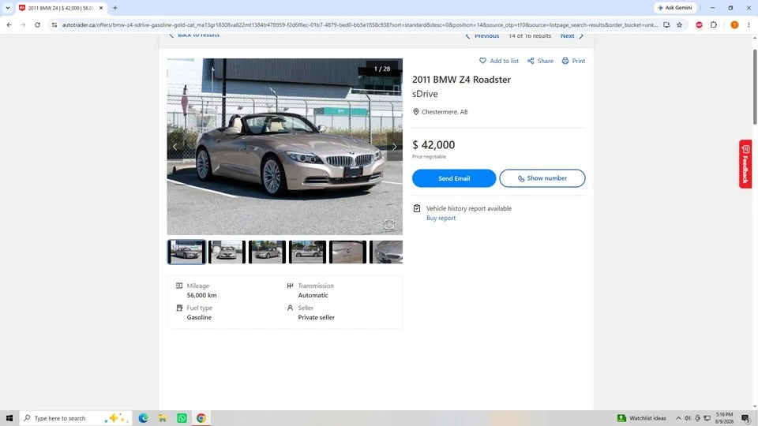Screen dimensions: 758x426
Task: Open Microsoft Edge from taskbar
Action: click(x=143, y=418)
